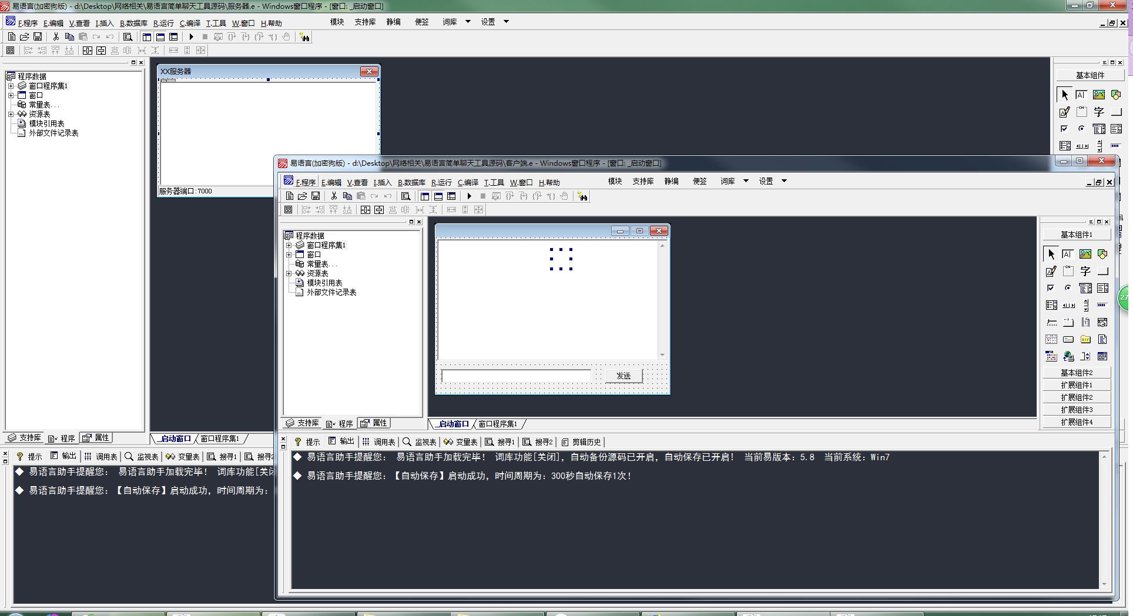Open 基本组件2 group in client toolbox

[x=1077, y=373]
